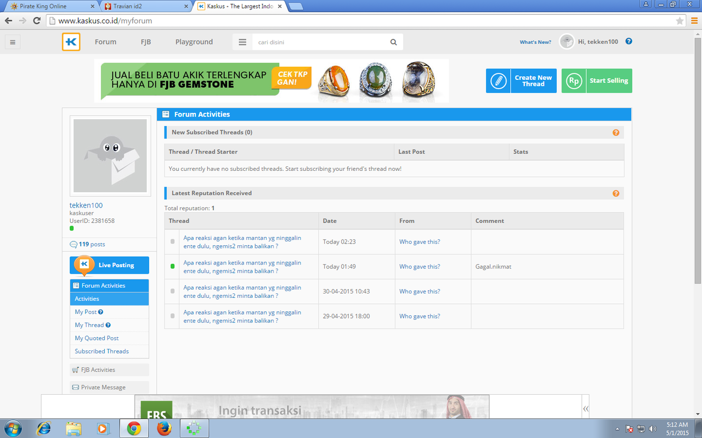Open FJB in top navigation
Image resolution: width=702 pixels, height=438 pixels.
[x=146, y=42]
